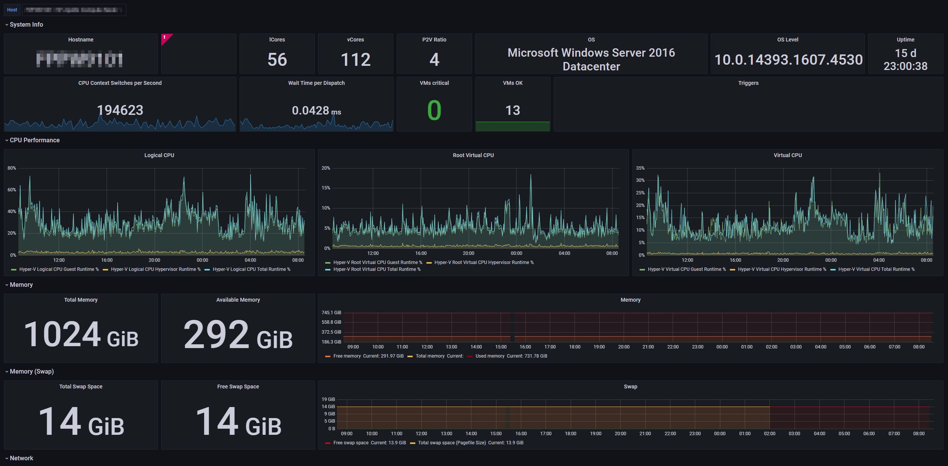Expand the Network row
This screenshot has width=948, height=466.
(x=21, y=458)
